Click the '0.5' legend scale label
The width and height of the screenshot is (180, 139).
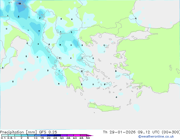coord(10,138)
